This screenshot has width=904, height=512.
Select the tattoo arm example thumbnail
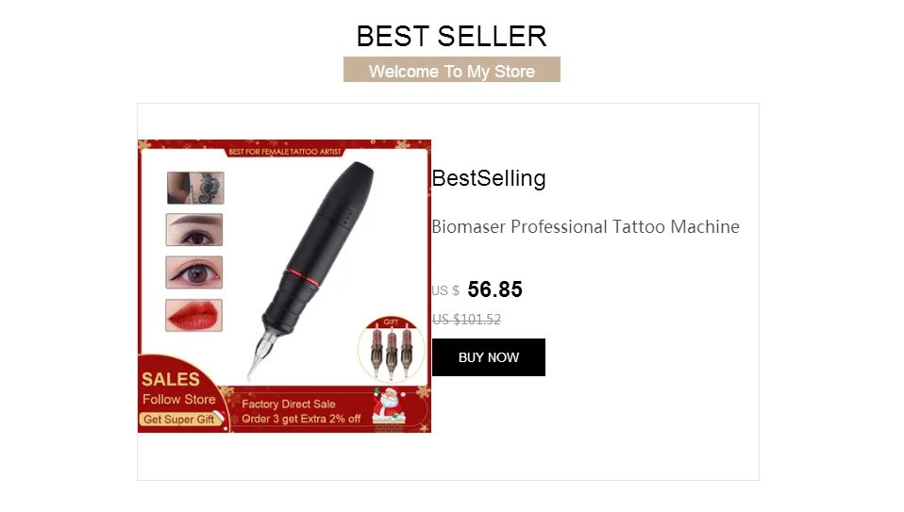click(x=195, y=188)
